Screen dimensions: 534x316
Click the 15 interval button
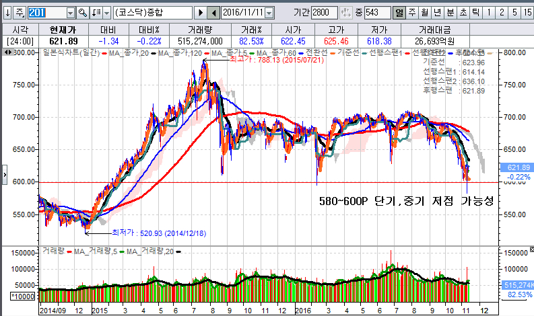point(527,13)
